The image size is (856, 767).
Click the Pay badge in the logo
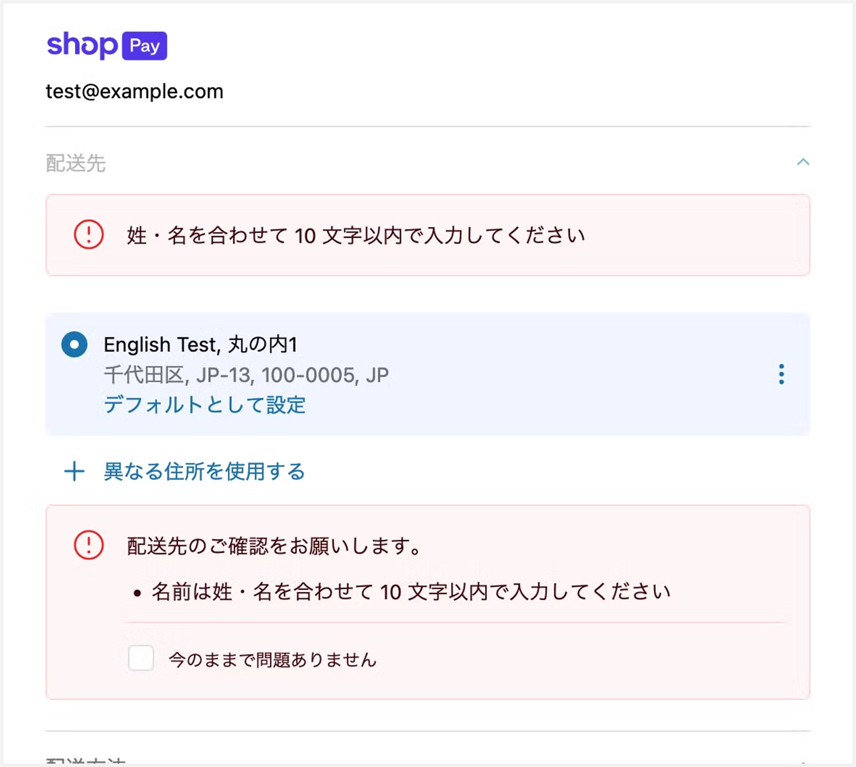pos(145,46)
